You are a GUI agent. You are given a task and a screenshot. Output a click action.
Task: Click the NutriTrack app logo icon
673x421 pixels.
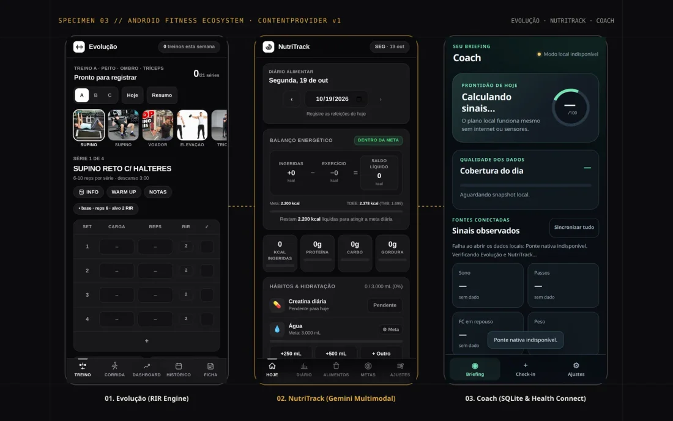268,47
